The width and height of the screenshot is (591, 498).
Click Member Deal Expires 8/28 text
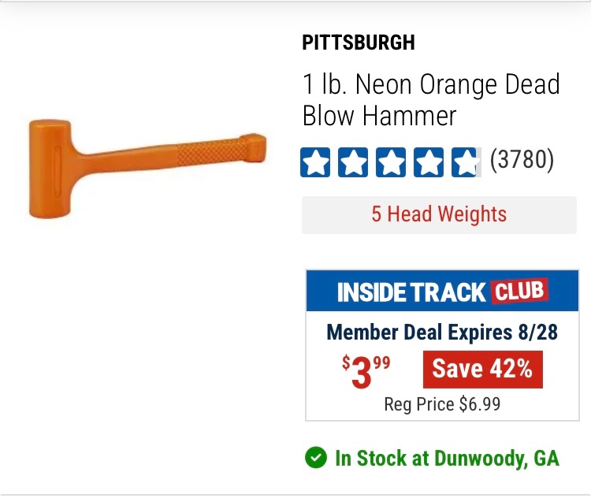tap(441, 332)
